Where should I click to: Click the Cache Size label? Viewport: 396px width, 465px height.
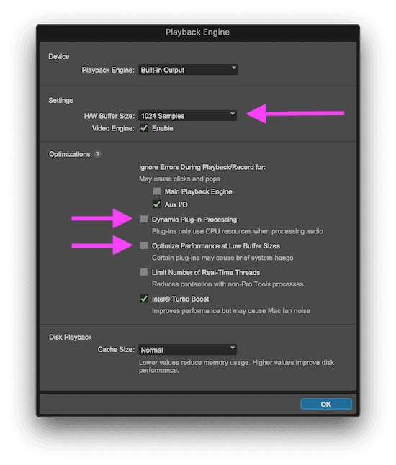pos(116,350)
